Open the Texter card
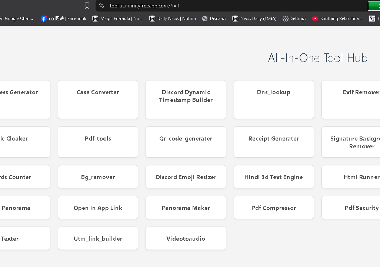The width and height of the screenshot is (380, 267). coord(25,238)
